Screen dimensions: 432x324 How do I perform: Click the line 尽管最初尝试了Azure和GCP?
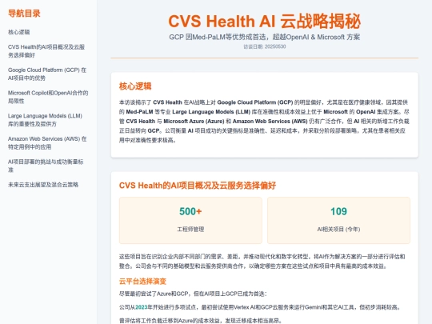click(193, 294)
